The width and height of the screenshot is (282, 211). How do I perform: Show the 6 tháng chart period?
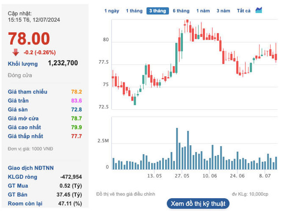coord(181,11)
